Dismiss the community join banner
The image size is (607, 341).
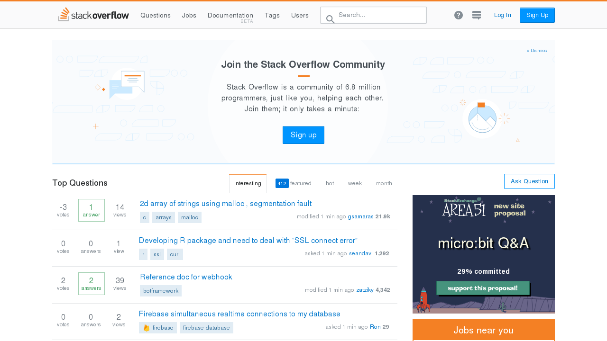[x=537, y=51]
